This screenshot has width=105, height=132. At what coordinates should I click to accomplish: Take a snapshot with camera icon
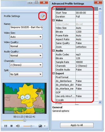coord(40,126)
